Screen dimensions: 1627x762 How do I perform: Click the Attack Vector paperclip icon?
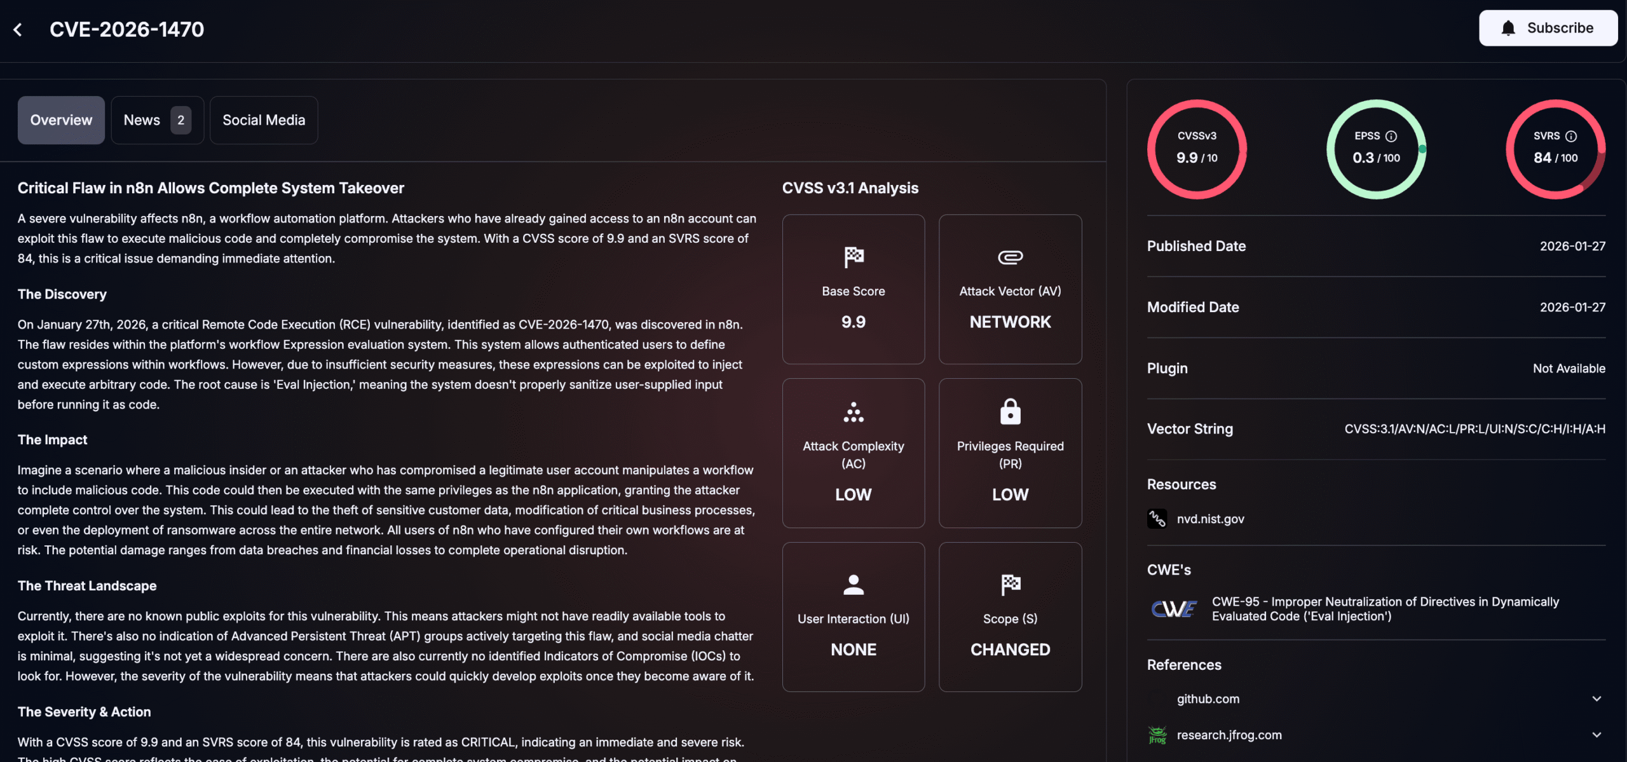click(1010, 257)
